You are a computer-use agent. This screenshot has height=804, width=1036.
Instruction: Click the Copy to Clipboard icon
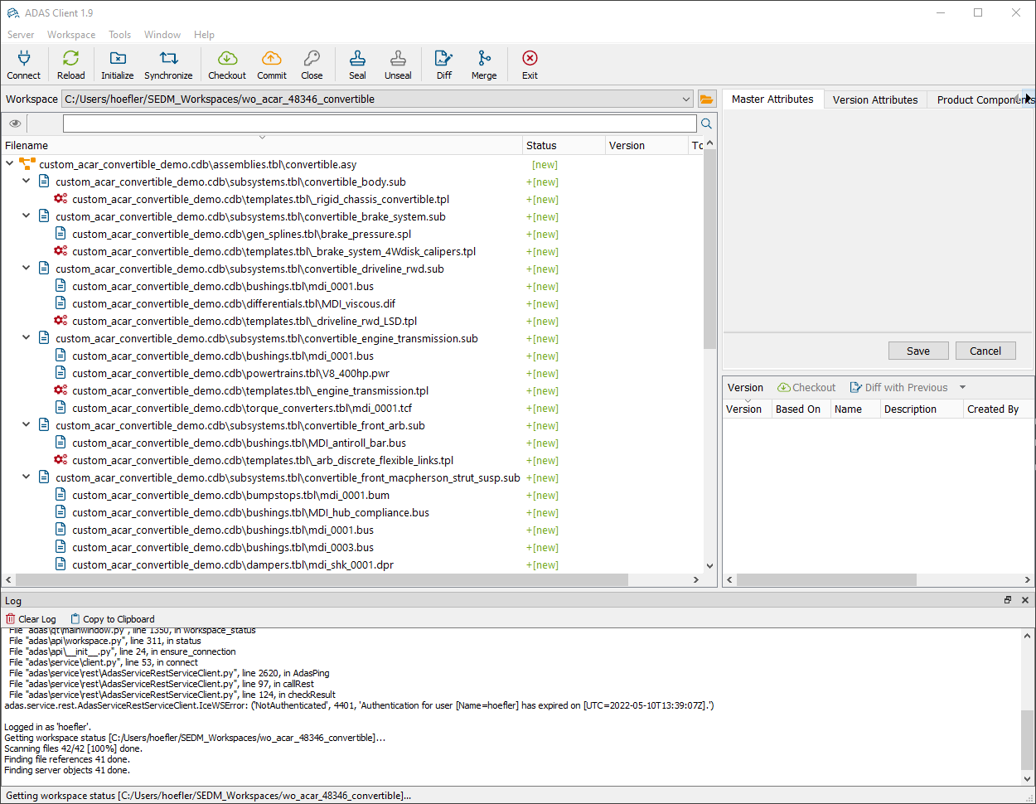[75, 619]
